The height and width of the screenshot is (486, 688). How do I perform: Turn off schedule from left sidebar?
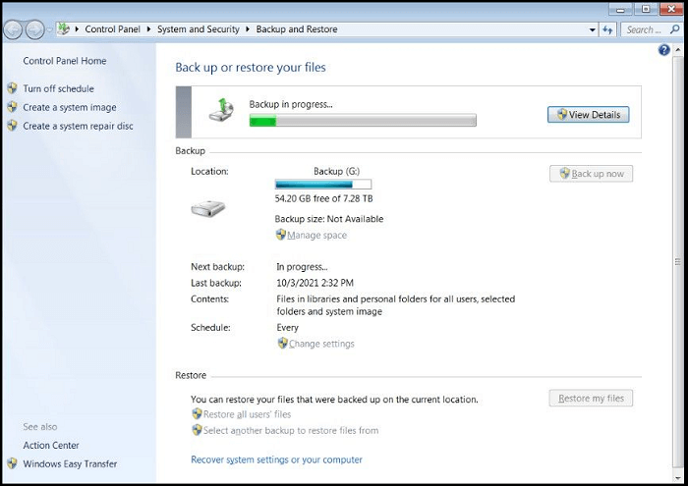pos(58,88)
